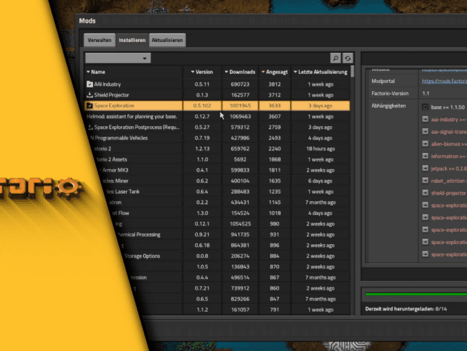The image size is (467, 351).
Task: Sort the list by Downloads column
Action: click(x=240, y=72)
